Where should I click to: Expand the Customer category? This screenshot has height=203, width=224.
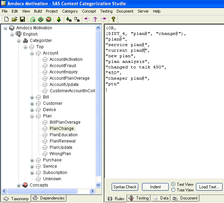[32, 104]
